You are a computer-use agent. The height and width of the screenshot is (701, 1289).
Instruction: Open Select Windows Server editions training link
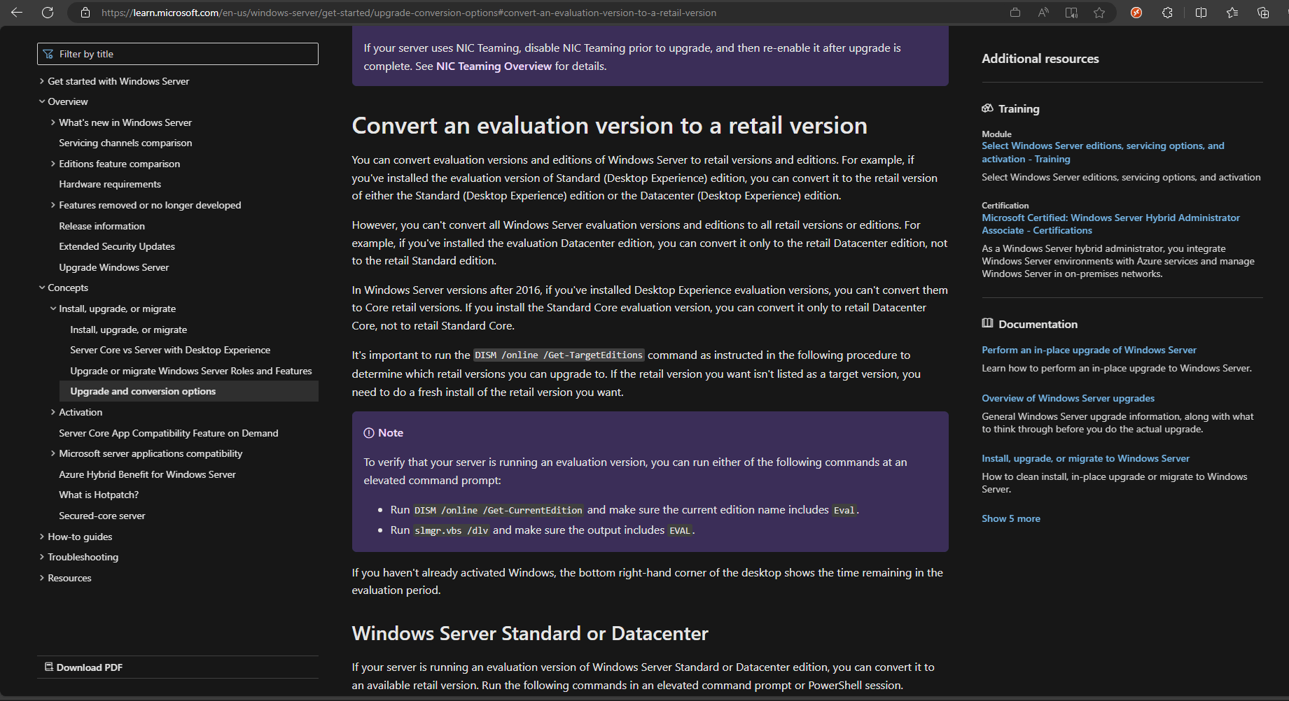(x=1103, y=153)
